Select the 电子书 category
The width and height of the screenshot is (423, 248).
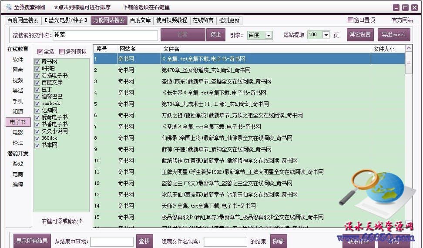tap(18, 122)
